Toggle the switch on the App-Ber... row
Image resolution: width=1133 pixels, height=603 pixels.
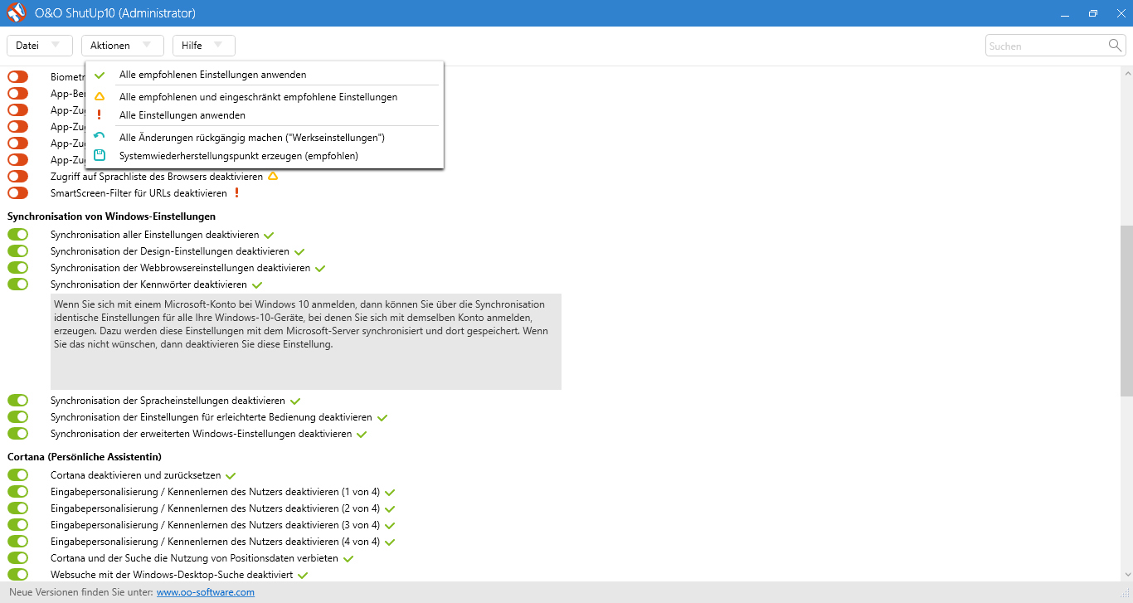(17, 93)
